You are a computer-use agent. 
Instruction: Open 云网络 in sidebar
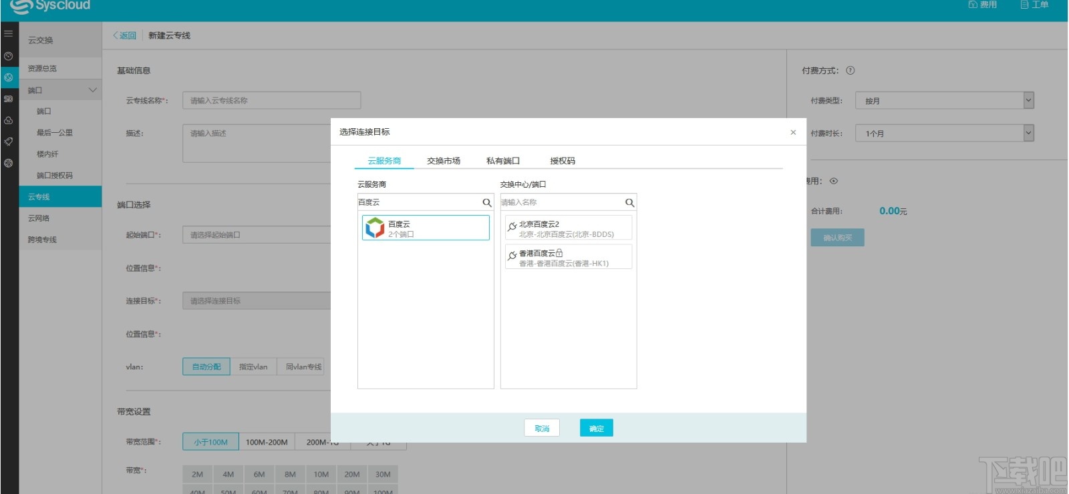coord(39,218)
